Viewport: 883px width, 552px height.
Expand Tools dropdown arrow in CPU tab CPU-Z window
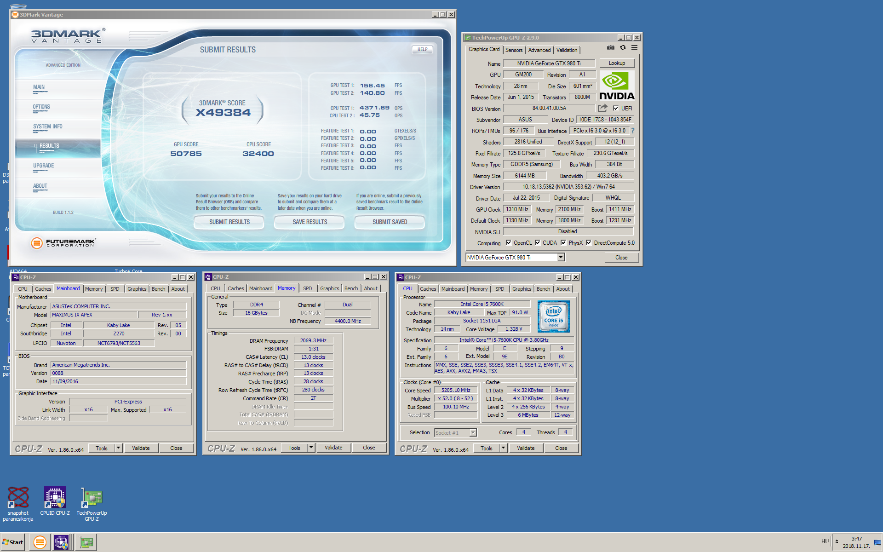tap(503, 448)
